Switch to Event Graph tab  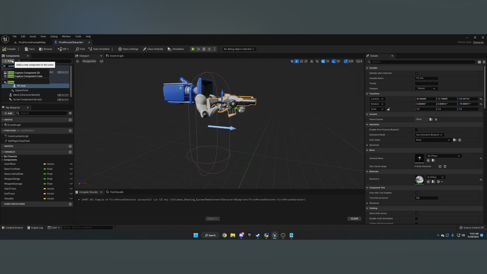pos(115,56)
